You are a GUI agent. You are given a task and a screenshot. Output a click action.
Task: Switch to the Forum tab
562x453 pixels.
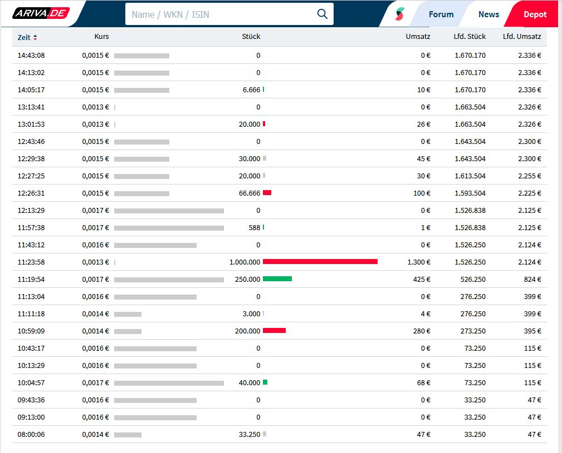point(441,14)
